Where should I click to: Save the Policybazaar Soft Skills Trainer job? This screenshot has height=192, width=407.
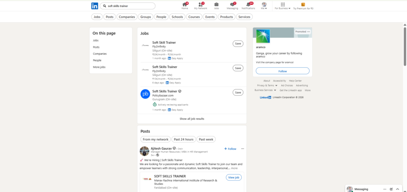pos(238,93)
